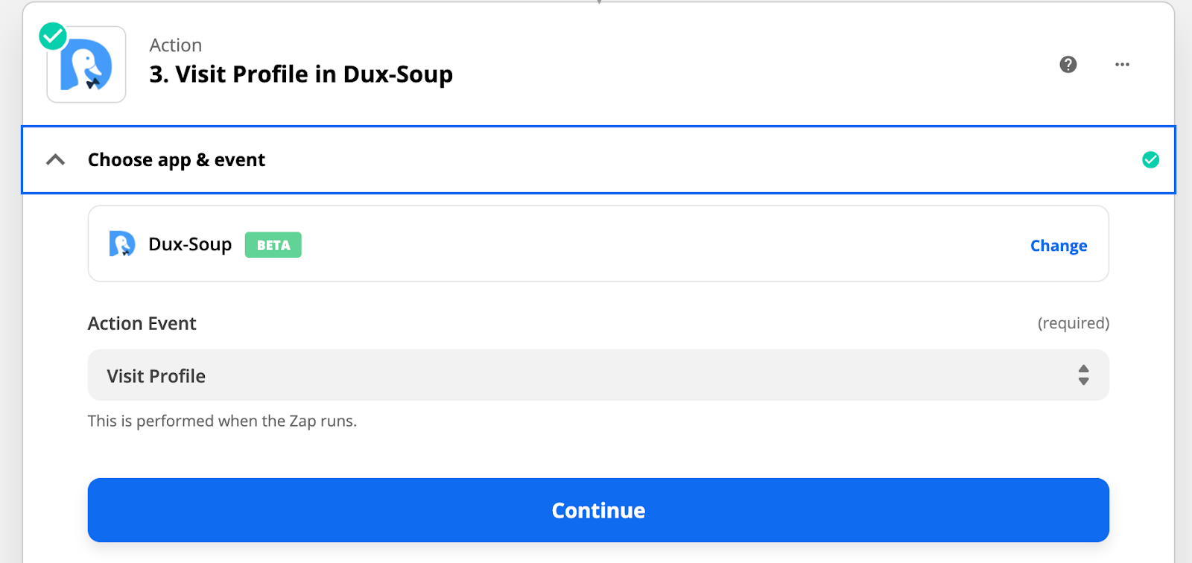Open the three-dot more options menu
This screenshot has width=1192, height=563.
pos(1122,65)
